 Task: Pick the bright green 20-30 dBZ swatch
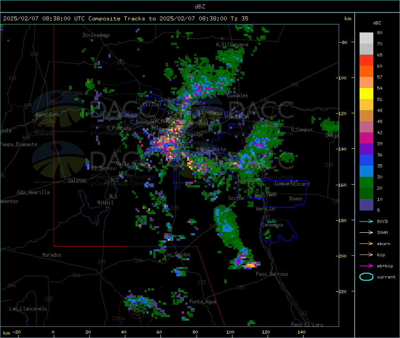366,182
